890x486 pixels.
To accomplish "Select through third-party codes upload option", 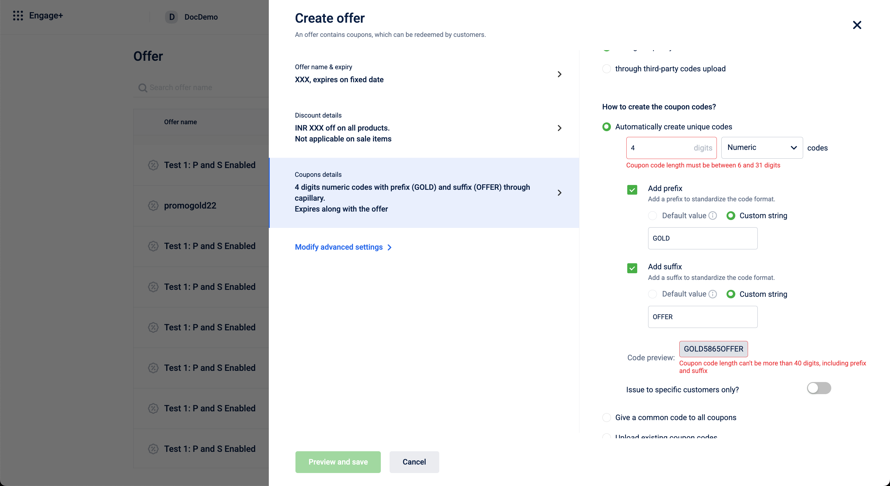I will pyautogui.click(x=606, y=69).
